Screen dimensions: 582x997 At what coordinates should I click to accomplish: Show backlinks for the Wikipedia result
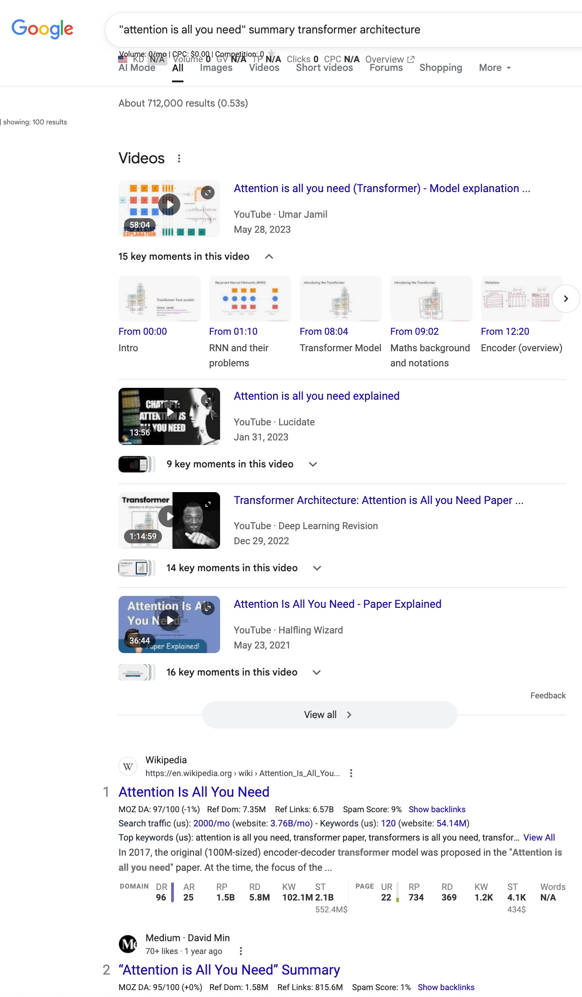(x=437, y=809)
